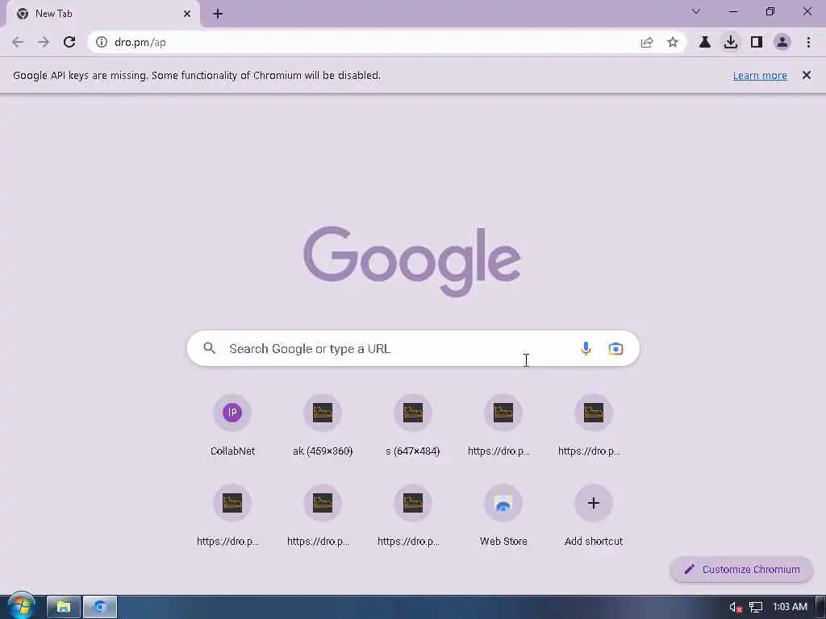Screen dimensions: 826x619
Task: Close the New Tab tab
Action: 187,14
